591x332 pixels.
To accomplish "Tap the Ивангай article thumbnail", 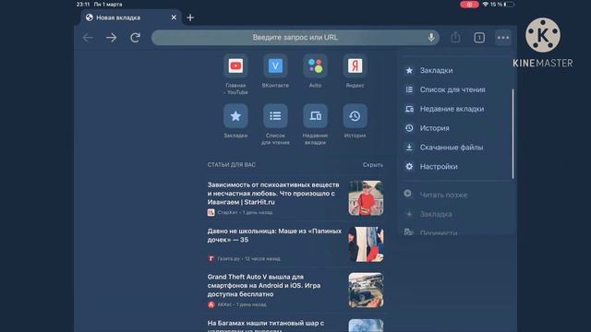I will pos(366,198).
